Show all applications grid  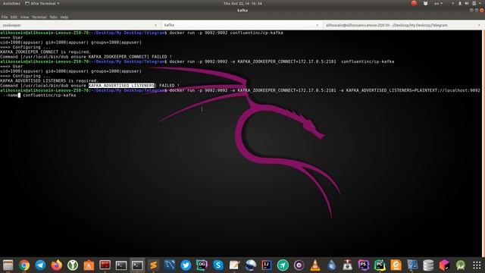[x=477, y=265]
